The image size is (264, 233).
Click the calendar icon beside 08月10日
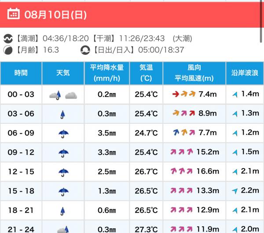click(x=13, y=14)
